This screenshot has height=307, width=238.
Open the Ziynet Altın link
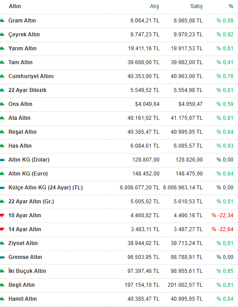(x=23, y=243)
